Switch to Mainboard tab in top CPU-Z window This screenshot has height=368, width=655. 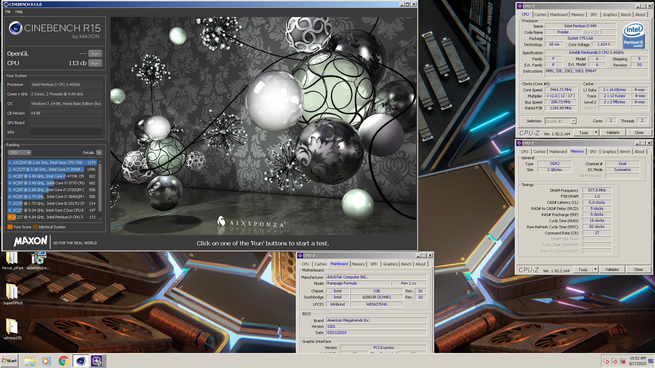pyautogui.click(x=559, y=15)
